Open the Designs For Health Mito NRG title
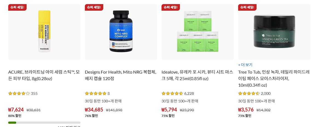The width and height of the screenshot is (317, 127). click(120, 75)
